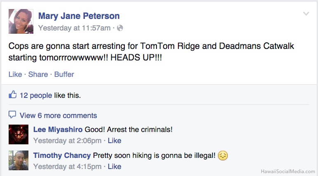Click the speech bubble comments icon
This screenshot has height=176, width=318.
tap(12, 115)
